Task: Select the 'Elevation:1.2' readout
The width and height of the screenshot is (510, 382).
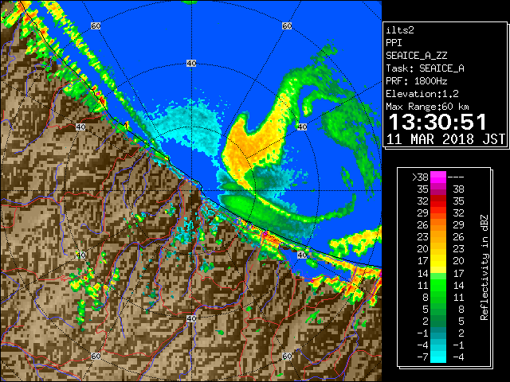Action: pyautogui.click(x=422, y=94)
